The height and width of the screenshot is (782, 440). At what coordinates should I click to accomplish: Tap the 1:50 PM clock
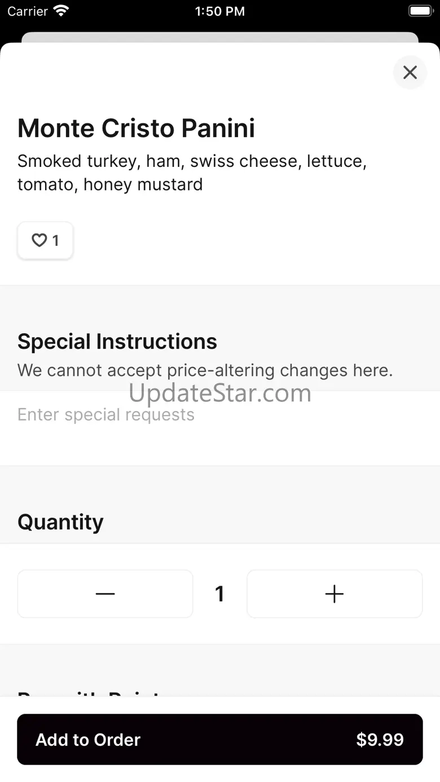coord(220,11)
